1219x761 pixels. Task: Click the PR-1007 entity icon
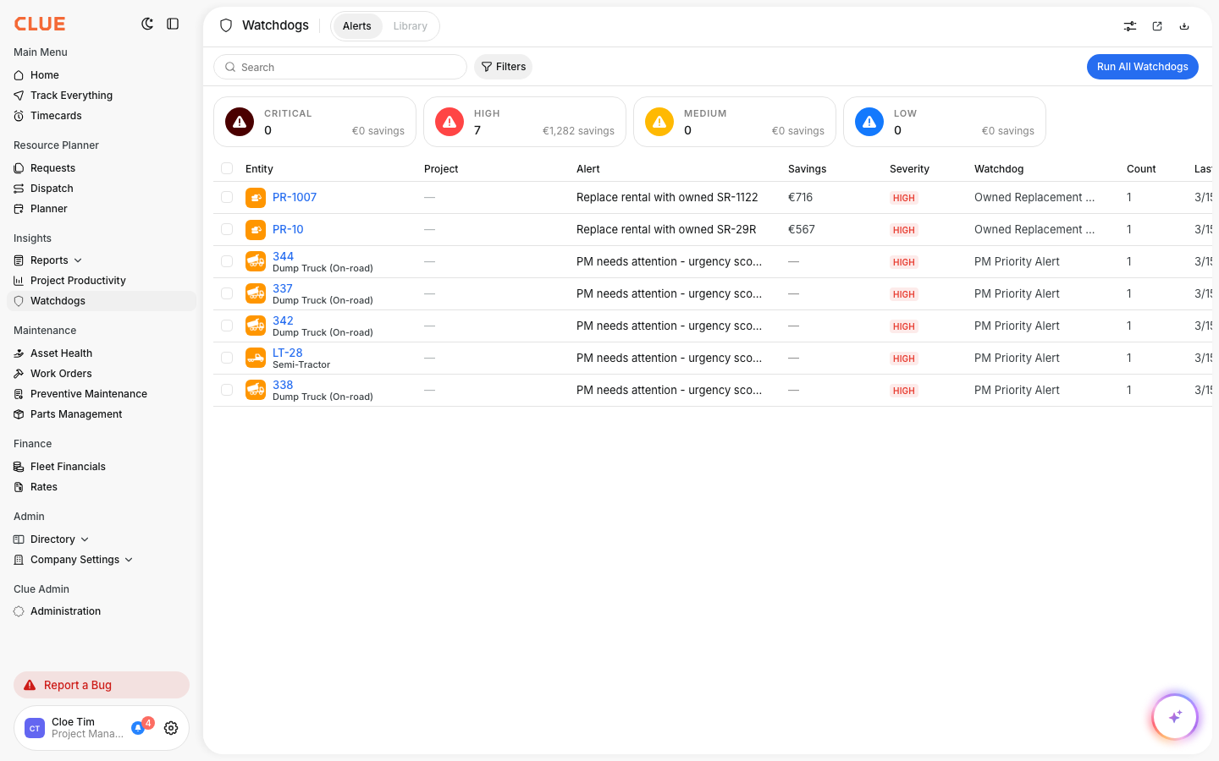click(x=256, y=198)
